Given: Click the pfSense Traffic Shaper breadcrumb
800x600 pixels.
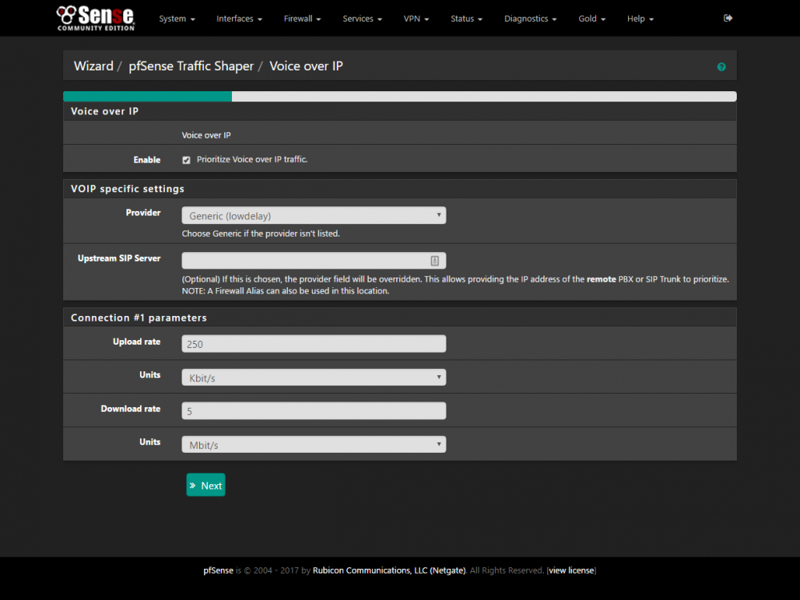Looking at the screenshot, I should [x=191, y=66].
